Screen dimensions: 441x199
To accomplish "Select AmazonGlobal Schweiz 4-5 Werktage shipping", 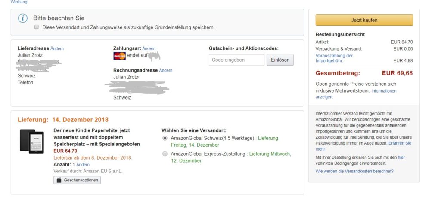I will (x=165, y=138).
